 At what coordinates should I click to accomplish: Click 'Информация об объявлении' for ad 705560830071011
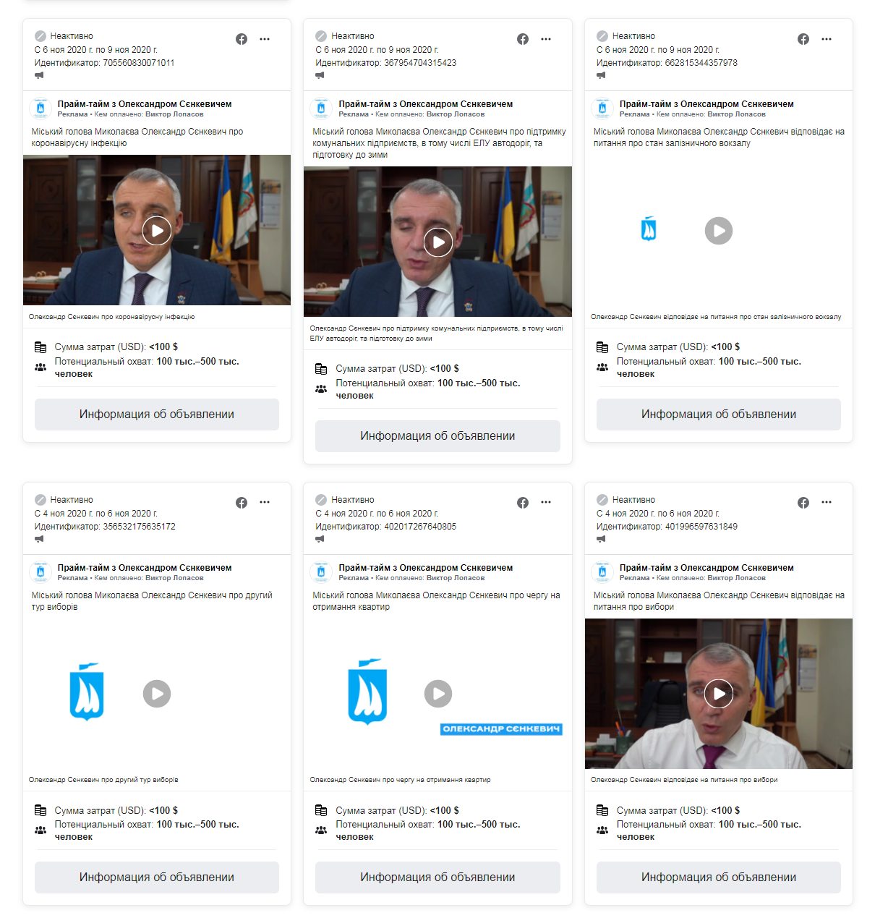pyautogui.click(x=157, y=415)
